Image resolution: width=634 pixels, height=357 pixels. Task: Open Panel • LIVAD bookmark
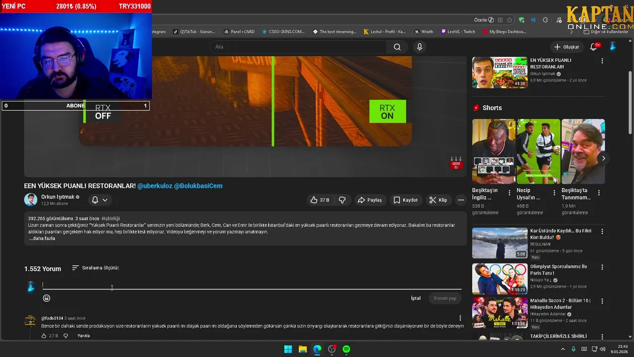coord(239,32)
